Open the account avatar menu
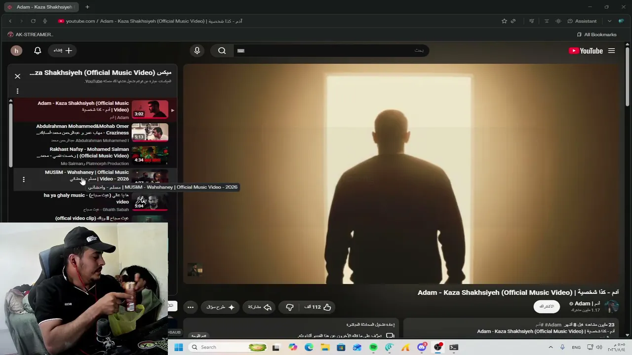Viewport: 632px width, 355px height. pyautogui.click(x=16, y=51)
